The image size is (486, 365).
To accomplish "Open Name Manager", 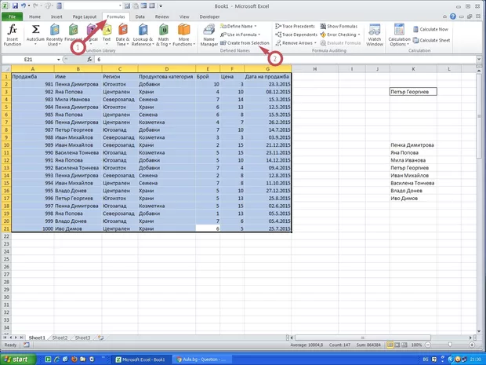I will [x=209, y=35].
